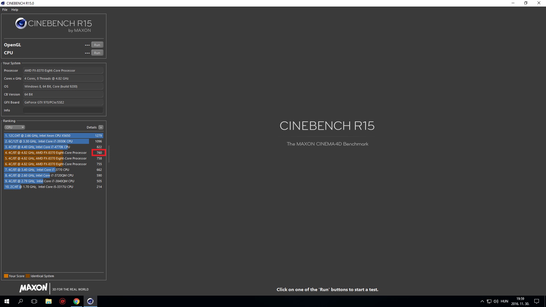Select ranking row Intel Core i7-3770 CPU
This screenshot has width=546, height=307.
coord(53,170)
